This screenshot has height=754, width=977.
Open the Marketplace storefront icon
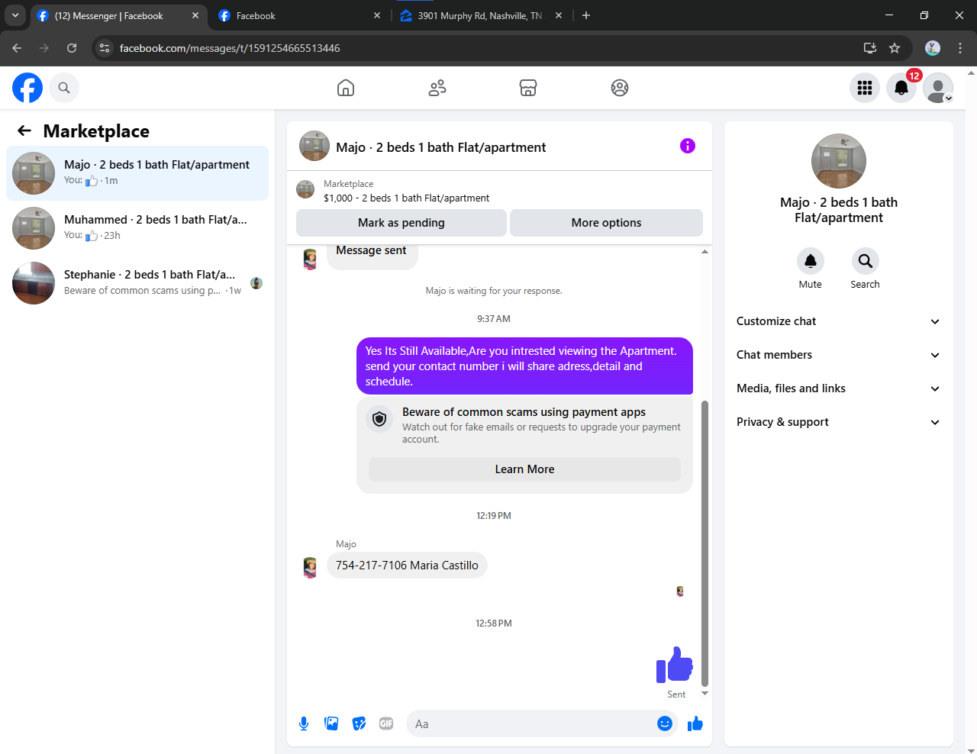click(x=528, y=88)
